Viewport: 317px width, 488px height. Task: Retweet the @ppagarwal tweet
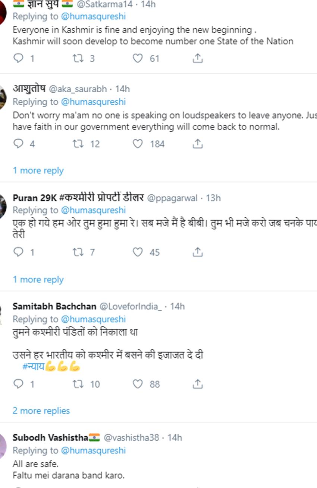pos(78,252)
